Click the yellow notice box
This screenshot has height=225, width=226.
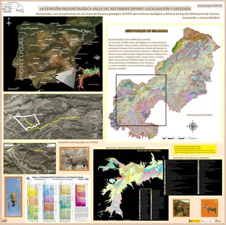pyautogui.click(x=195, y=149)
